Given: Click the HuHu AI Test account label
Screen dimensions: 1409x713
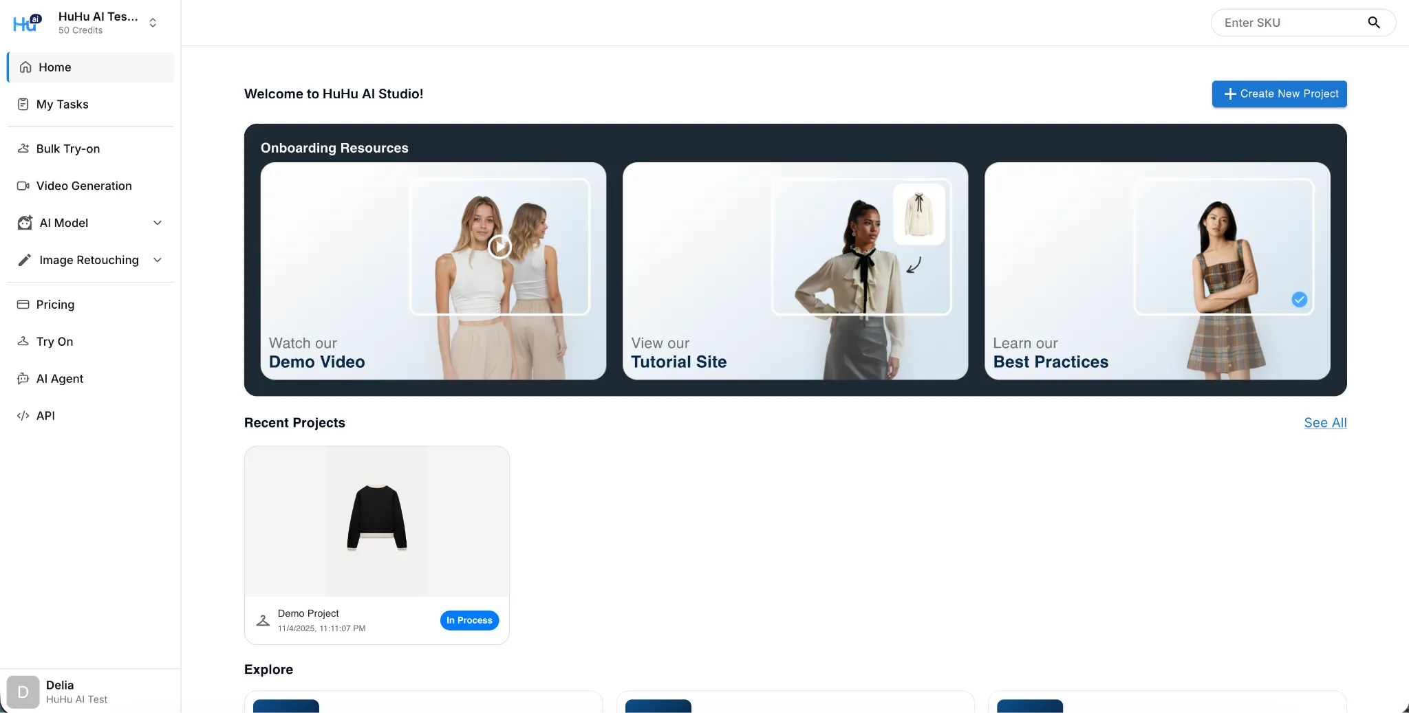Looking at the screenshot, I should click(x=76, y=699).
